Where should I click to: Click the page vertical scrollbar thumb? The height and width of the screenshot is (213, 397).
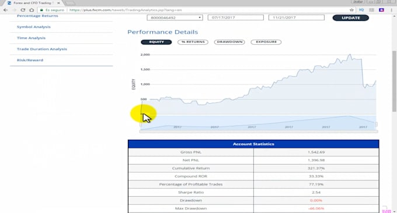pos(394,81)
